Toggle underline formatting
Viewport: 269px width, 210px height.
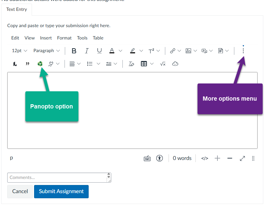pos(99,51)
